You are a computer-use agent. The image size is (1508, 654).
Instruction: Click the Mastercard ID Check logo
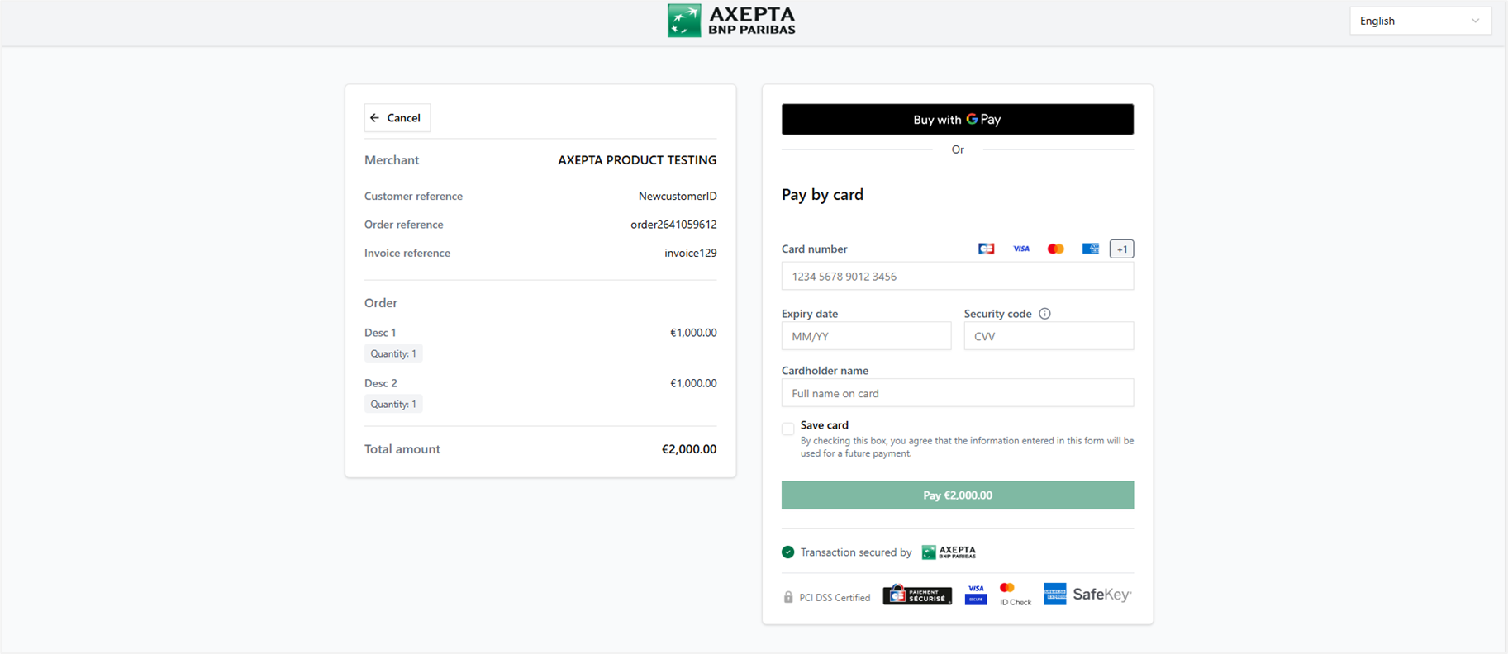(x=1014, y=595)
